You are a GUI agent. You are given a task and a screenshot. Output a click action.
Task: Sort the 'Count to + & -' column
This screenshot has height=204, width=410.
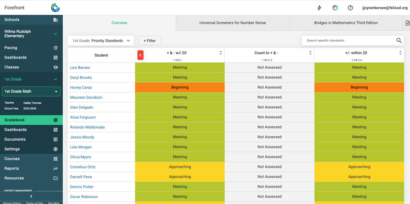(x=310, y=53)
